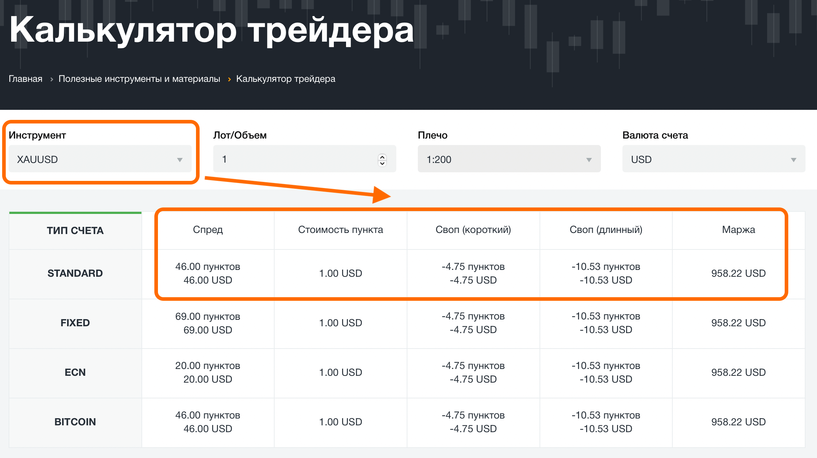817x458 pixels.
Task: Select the Калькулятор трейдера breadcrumb item
Action: tap(285, 79)
